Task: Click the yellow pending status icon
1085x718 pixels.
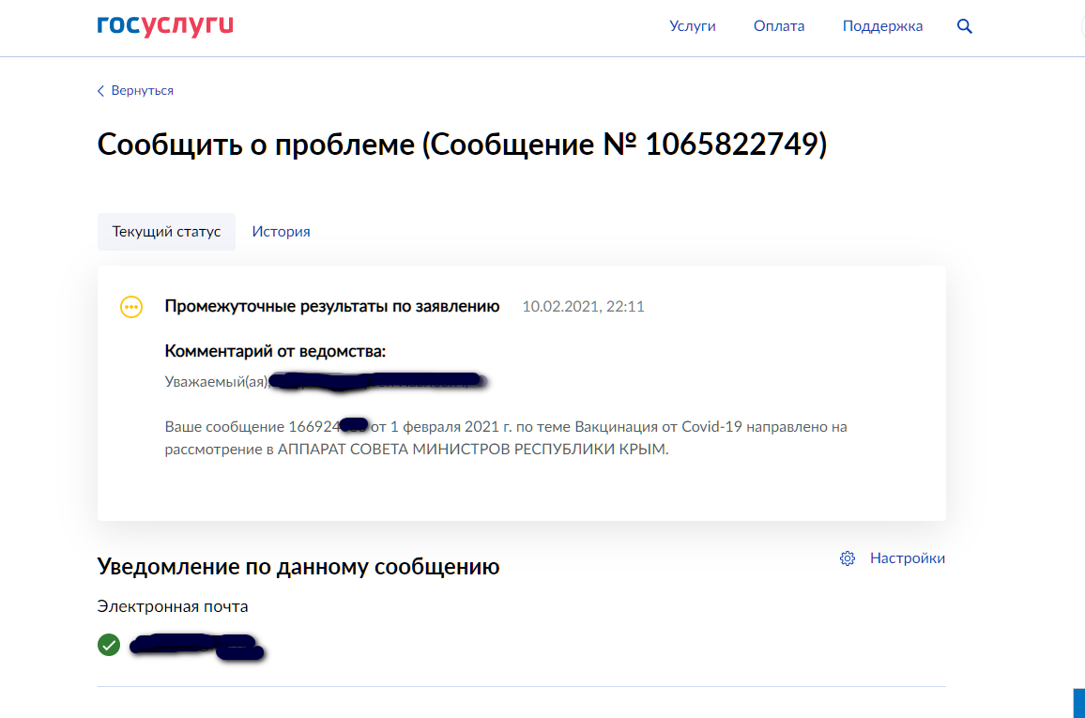Action: pyautogui.click(x=131, y=307)
